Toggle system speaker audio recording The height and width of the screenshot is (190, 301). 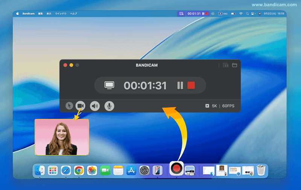point(95,106)
